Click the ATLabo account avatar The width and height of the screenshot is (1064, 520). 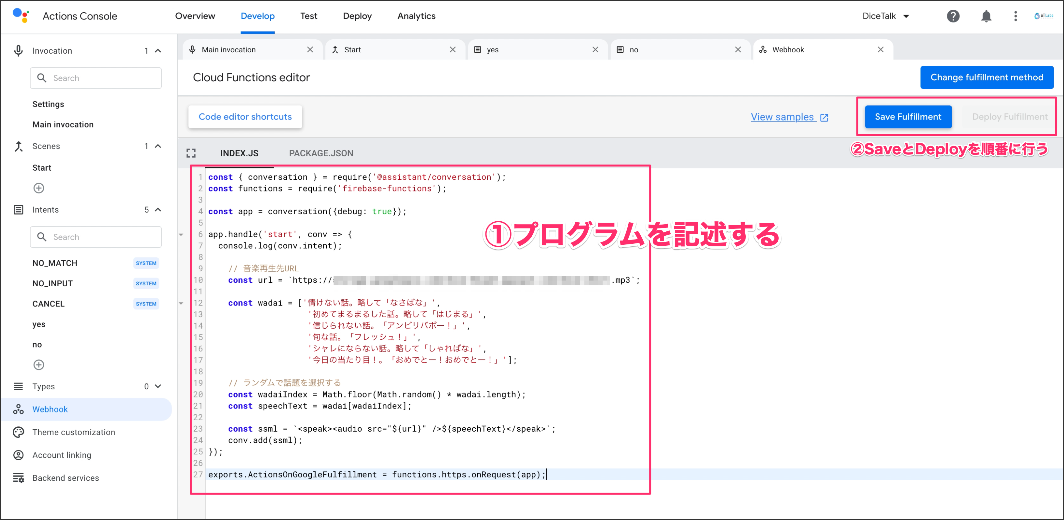point(1044,16)
